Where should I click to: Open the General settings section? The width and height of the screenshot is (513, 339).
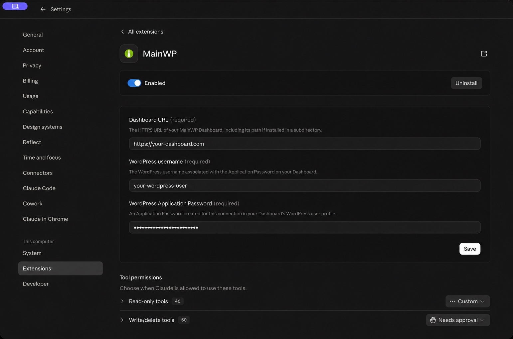33,35
